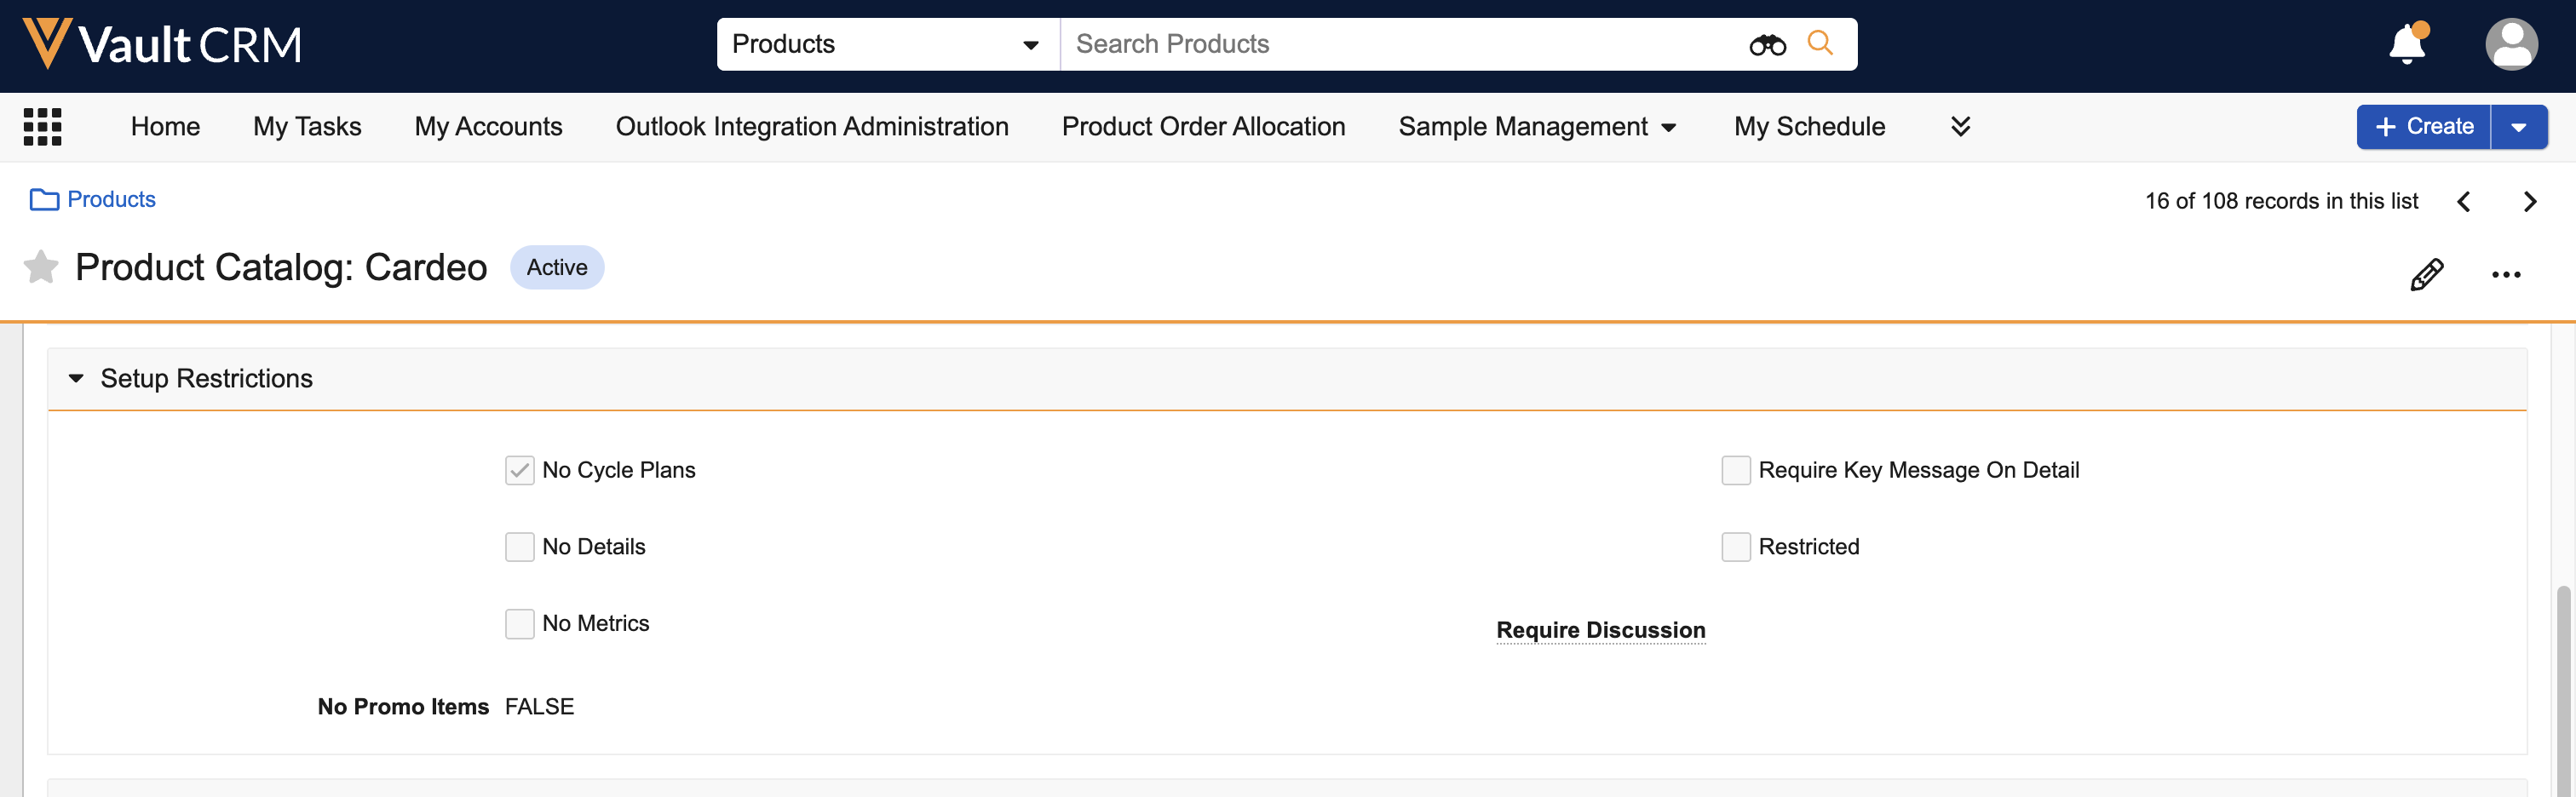Check the No Details checkbox

pyautogui.click(x=519, y=547)
